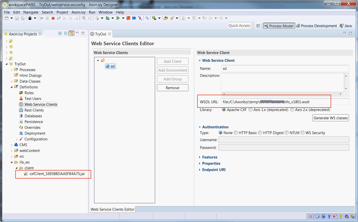
Task: Open the File menu
Action: (7, 12)
